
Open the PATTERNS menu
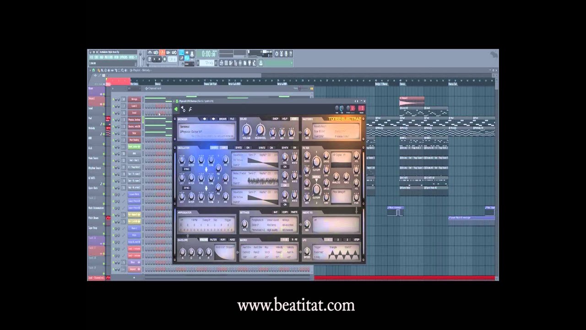click(x=109, y=57)
